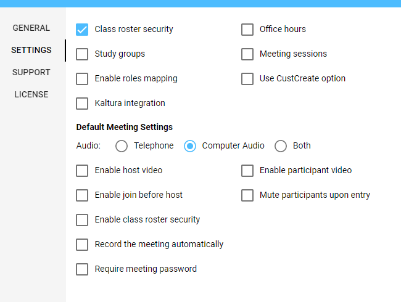Enable Mute participants upon entry
Viewport: 401px width, 302px height.
point(247,195)
